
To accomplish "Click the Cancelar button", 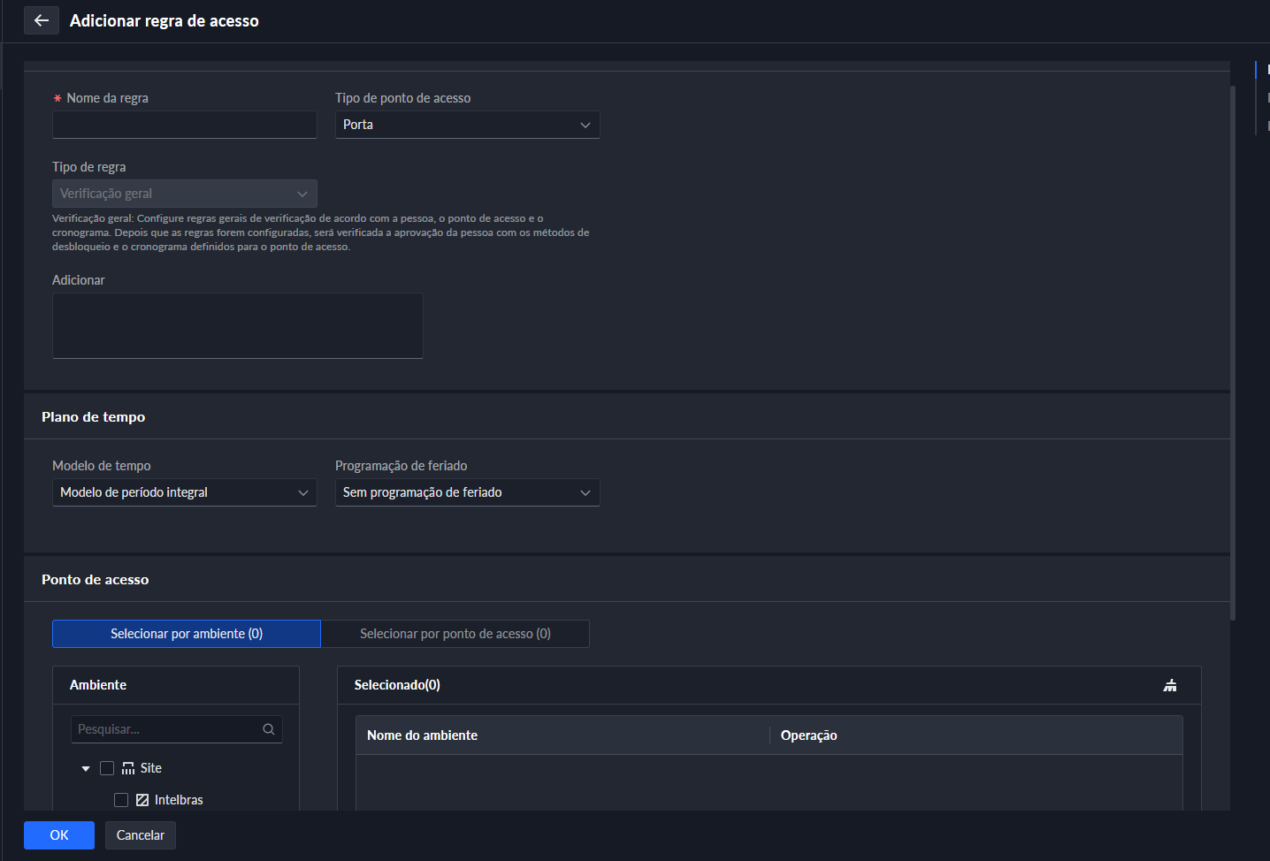I will point(141,835).
